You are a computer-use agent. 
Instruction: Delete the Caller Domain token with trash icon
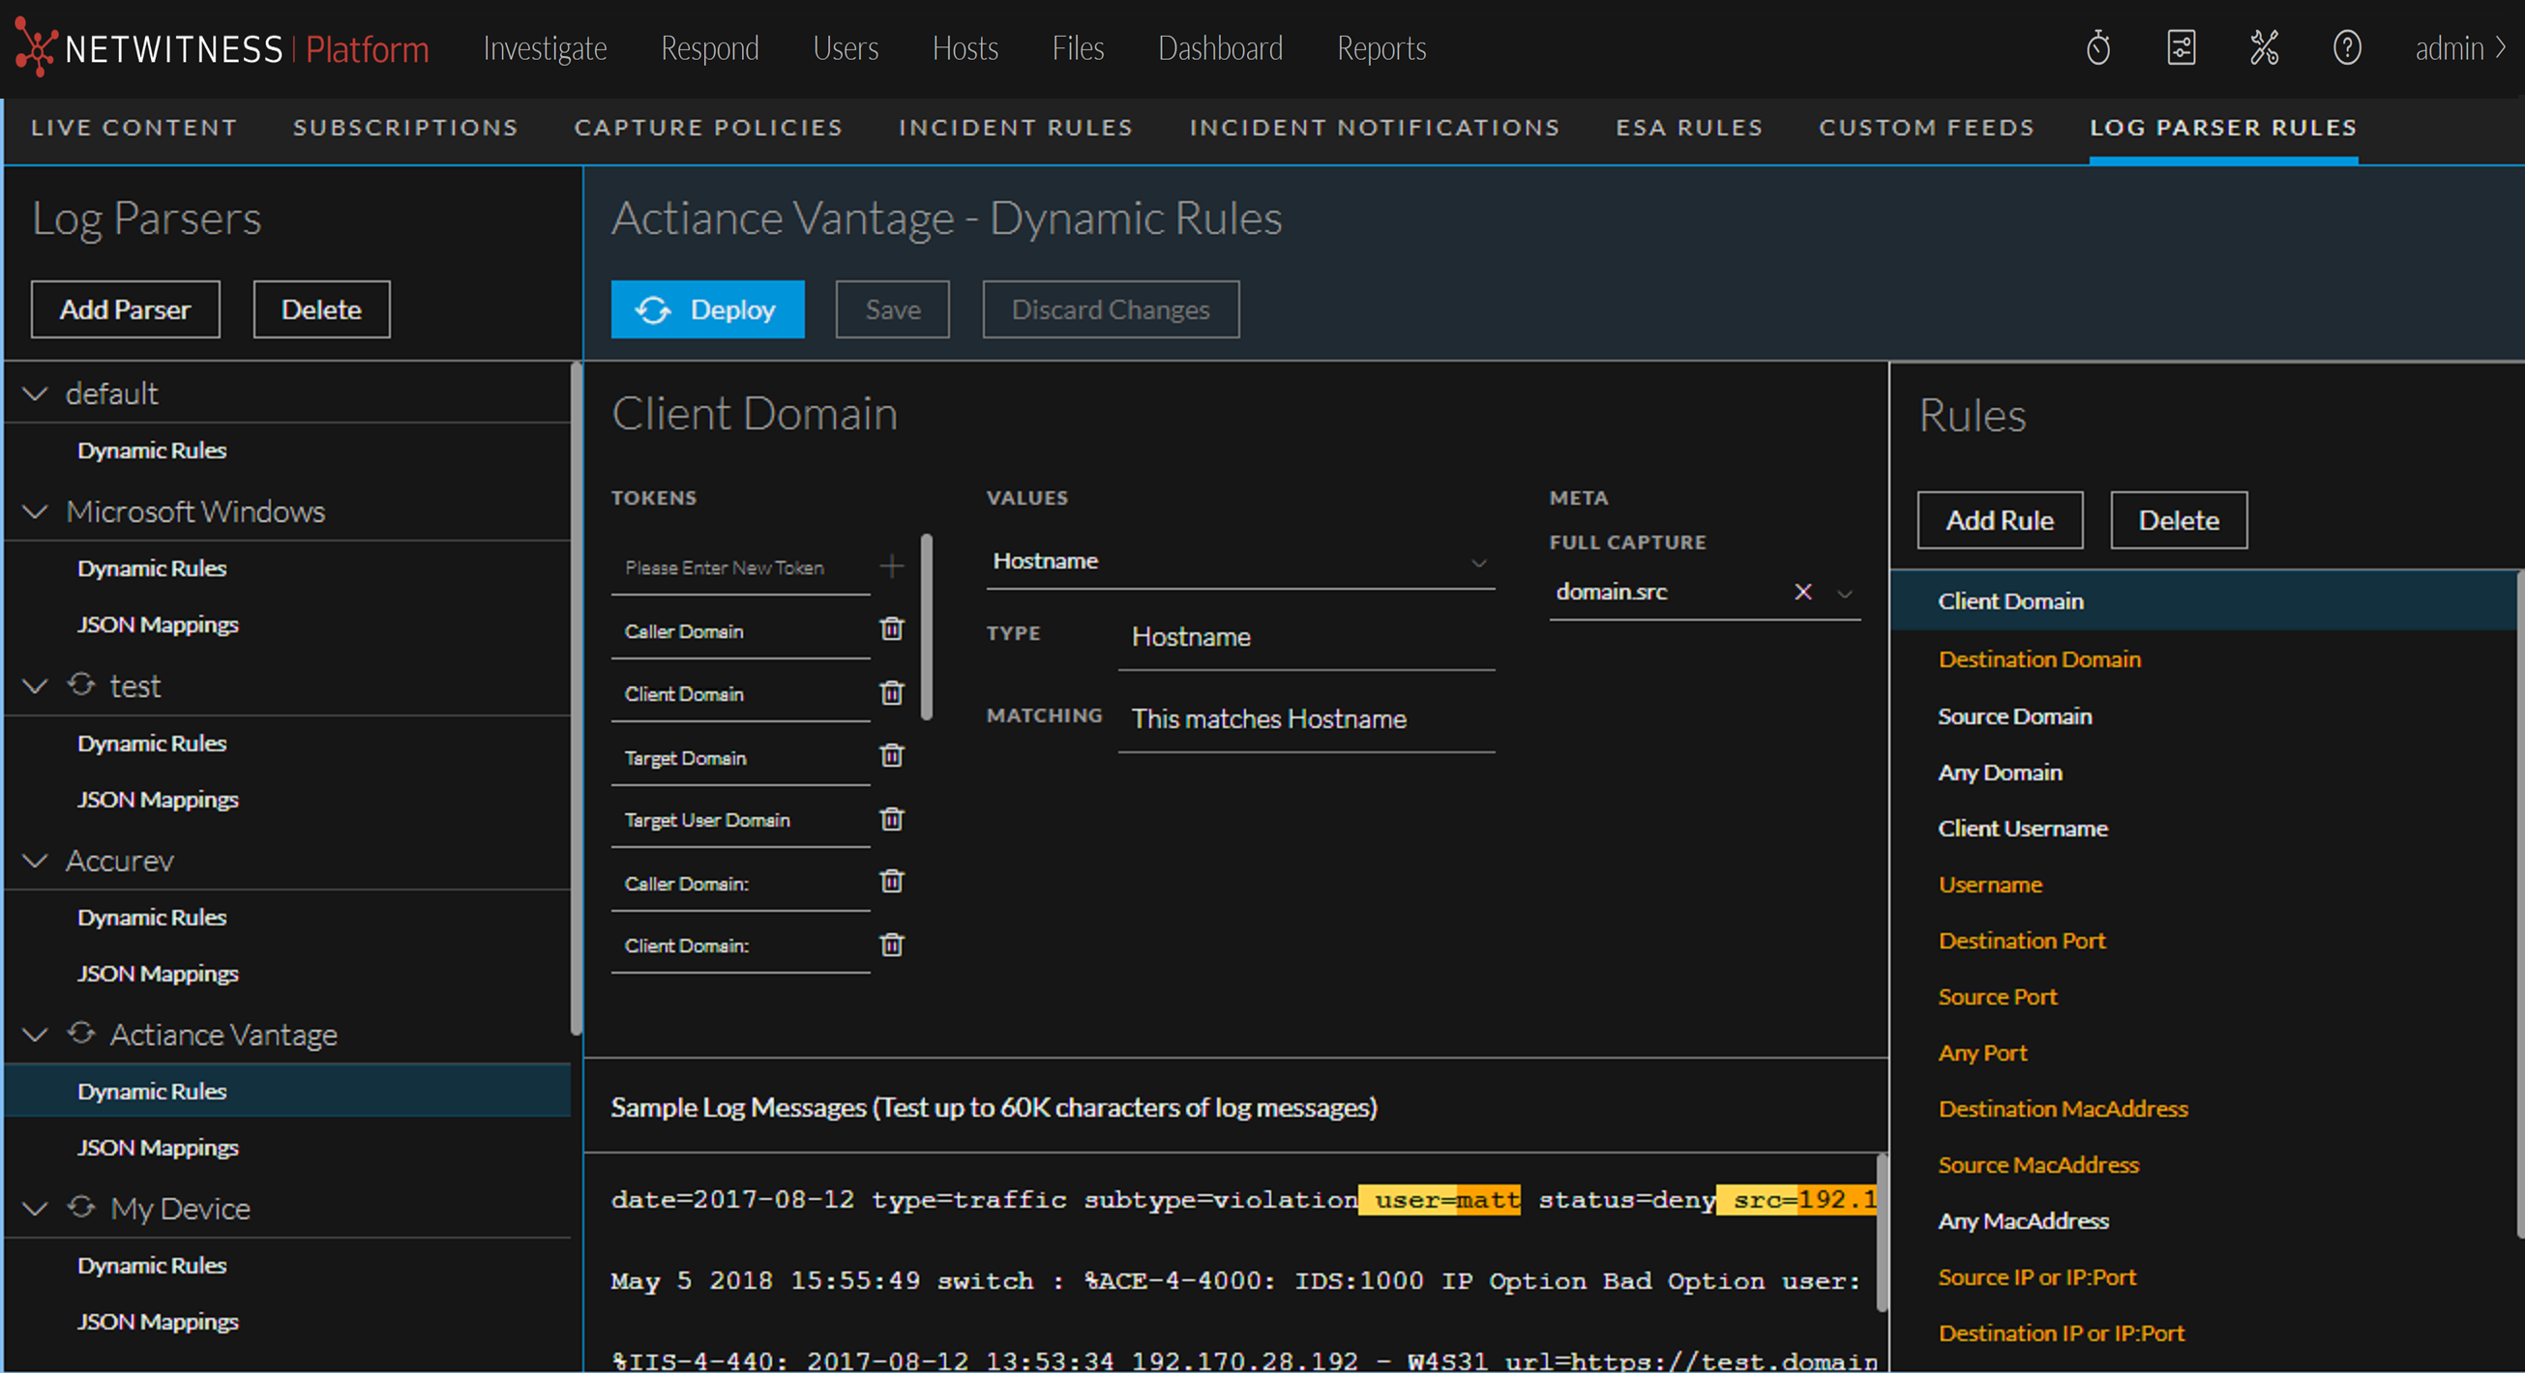891,628
